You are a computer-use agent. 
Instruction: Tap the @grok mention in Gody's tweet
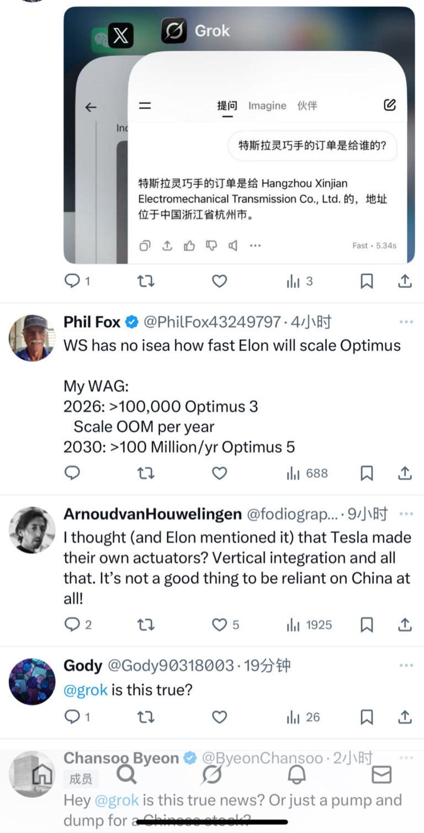pos(86,690)
